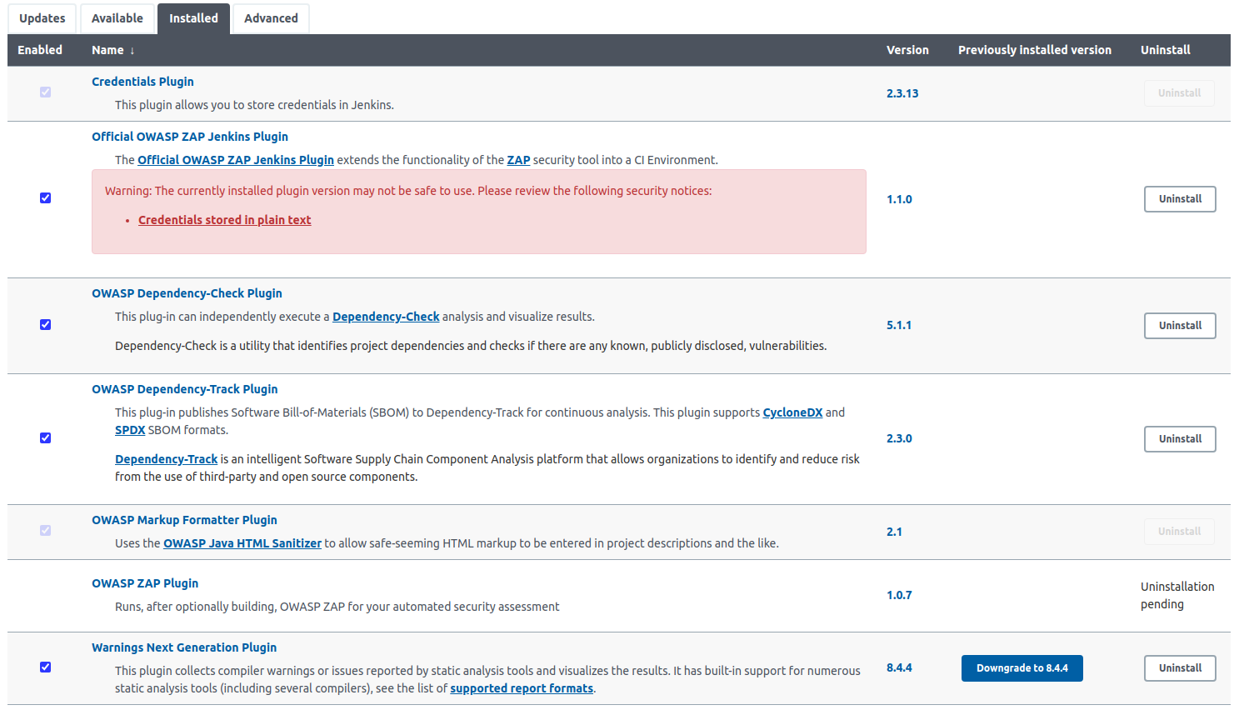
Task: Click version 2.3.13 of Credentials Plugin
Action: click(902, 93)
